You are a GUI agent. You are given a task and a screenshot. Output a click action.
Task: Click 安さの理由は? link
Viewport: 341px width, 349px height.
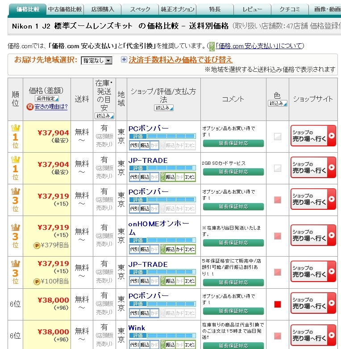[x=51, y=107]
